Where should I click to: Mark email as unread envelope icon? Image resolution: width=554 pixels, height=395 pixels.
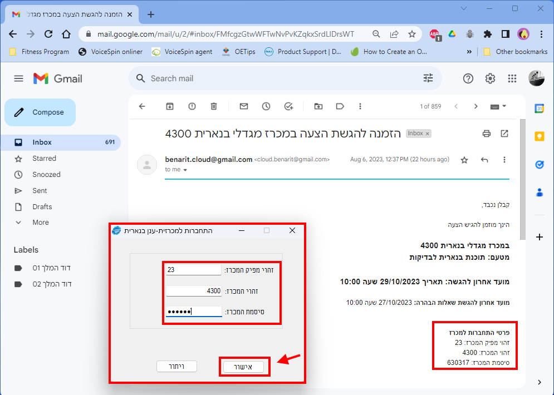(243, 106)
